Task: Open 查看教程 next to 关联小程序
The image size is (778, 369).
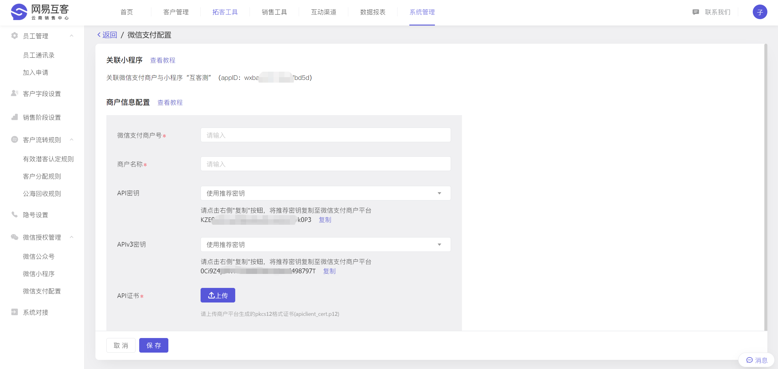Action: 163,60
